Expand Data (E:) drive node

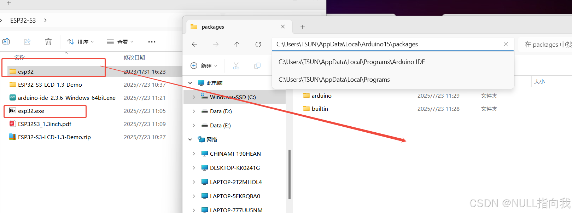point(194,125)
